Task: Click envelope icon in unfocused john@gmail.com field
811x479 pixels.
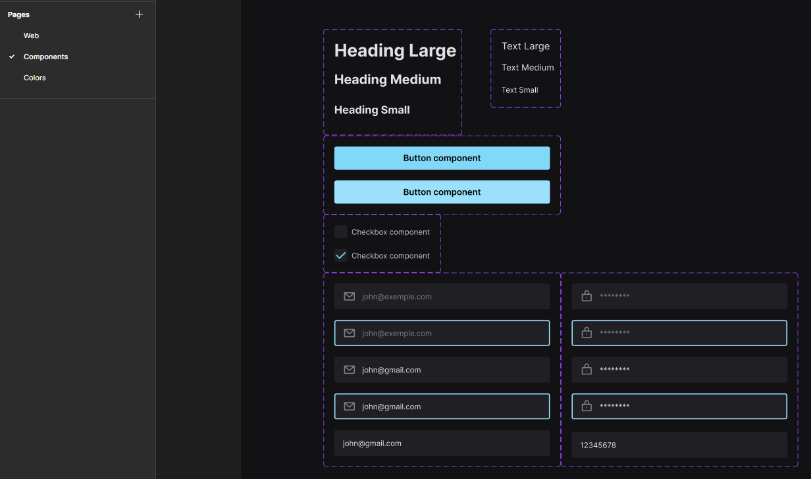Action: coord(350,370)
